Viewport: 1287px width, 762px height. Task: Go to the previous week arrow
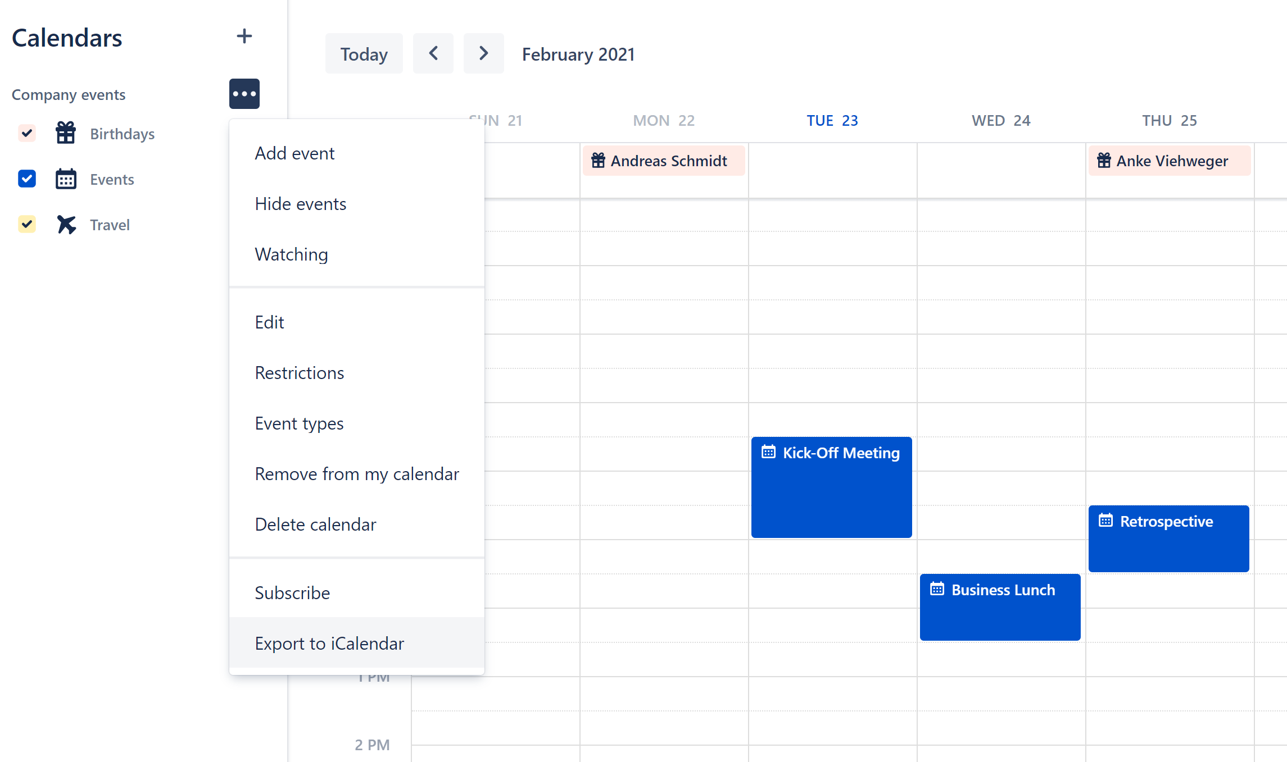coord(433,53)
